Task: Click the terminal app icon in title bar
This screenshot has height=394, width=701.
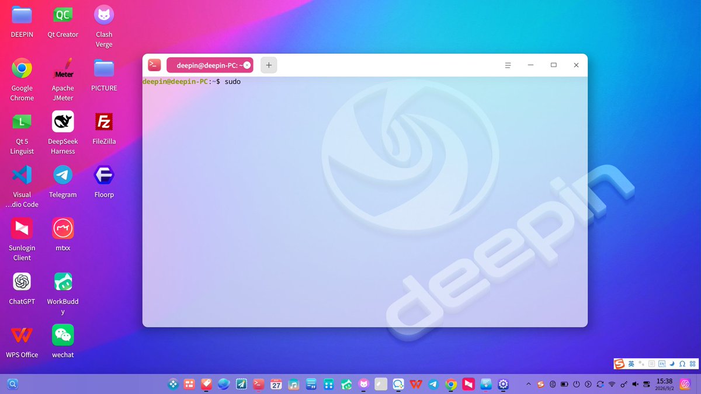Action: [x=154, y=65]
